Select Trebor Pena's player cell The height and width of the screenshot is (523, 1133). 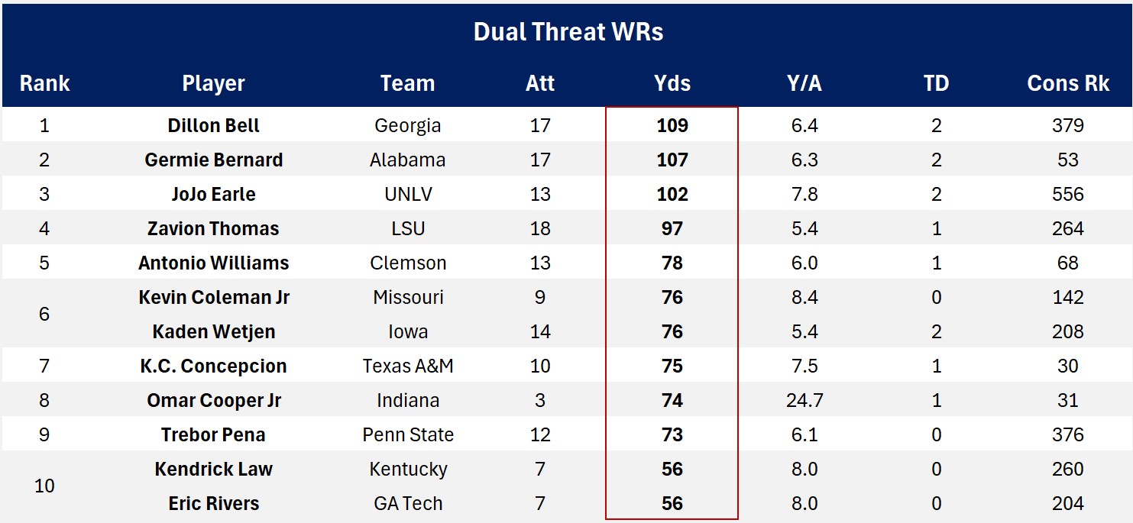coord(213,434)
